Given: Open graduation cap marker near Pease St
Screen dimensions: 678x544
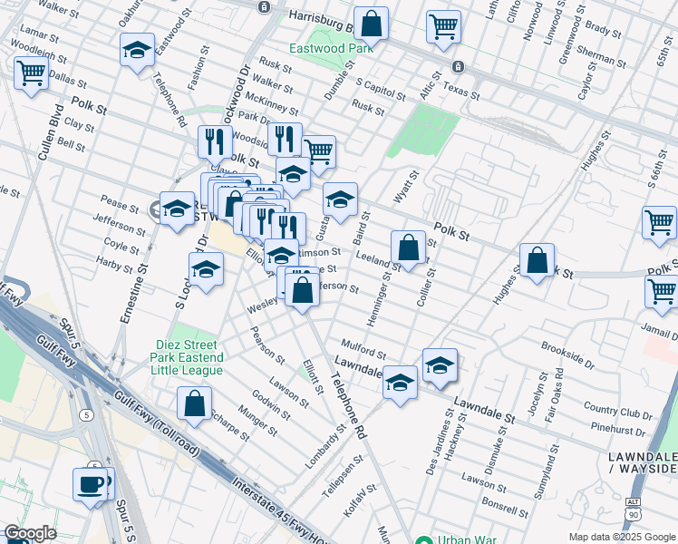Looking at the screenshot, I should 178,208.
